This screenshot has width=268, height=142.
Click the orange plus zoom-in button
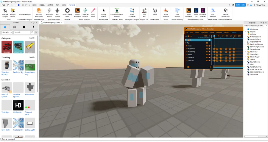210,67
